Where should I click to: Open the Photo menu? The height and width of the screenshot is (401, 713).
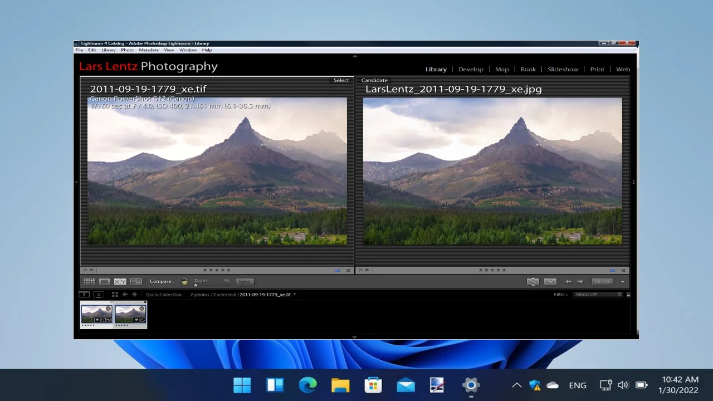coord(127,50)
